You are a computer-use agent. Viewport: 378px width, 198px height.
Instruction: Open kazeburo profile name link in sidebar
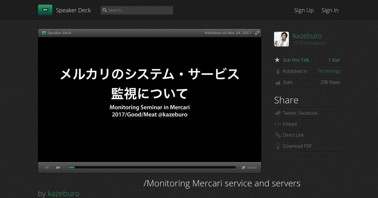click(x=307, y=36)
